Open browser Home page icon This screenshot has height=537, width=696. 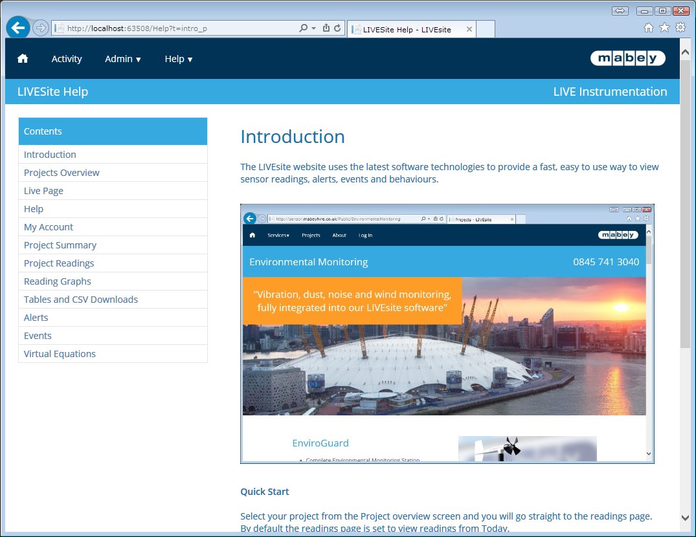click(x=649, y=28)
